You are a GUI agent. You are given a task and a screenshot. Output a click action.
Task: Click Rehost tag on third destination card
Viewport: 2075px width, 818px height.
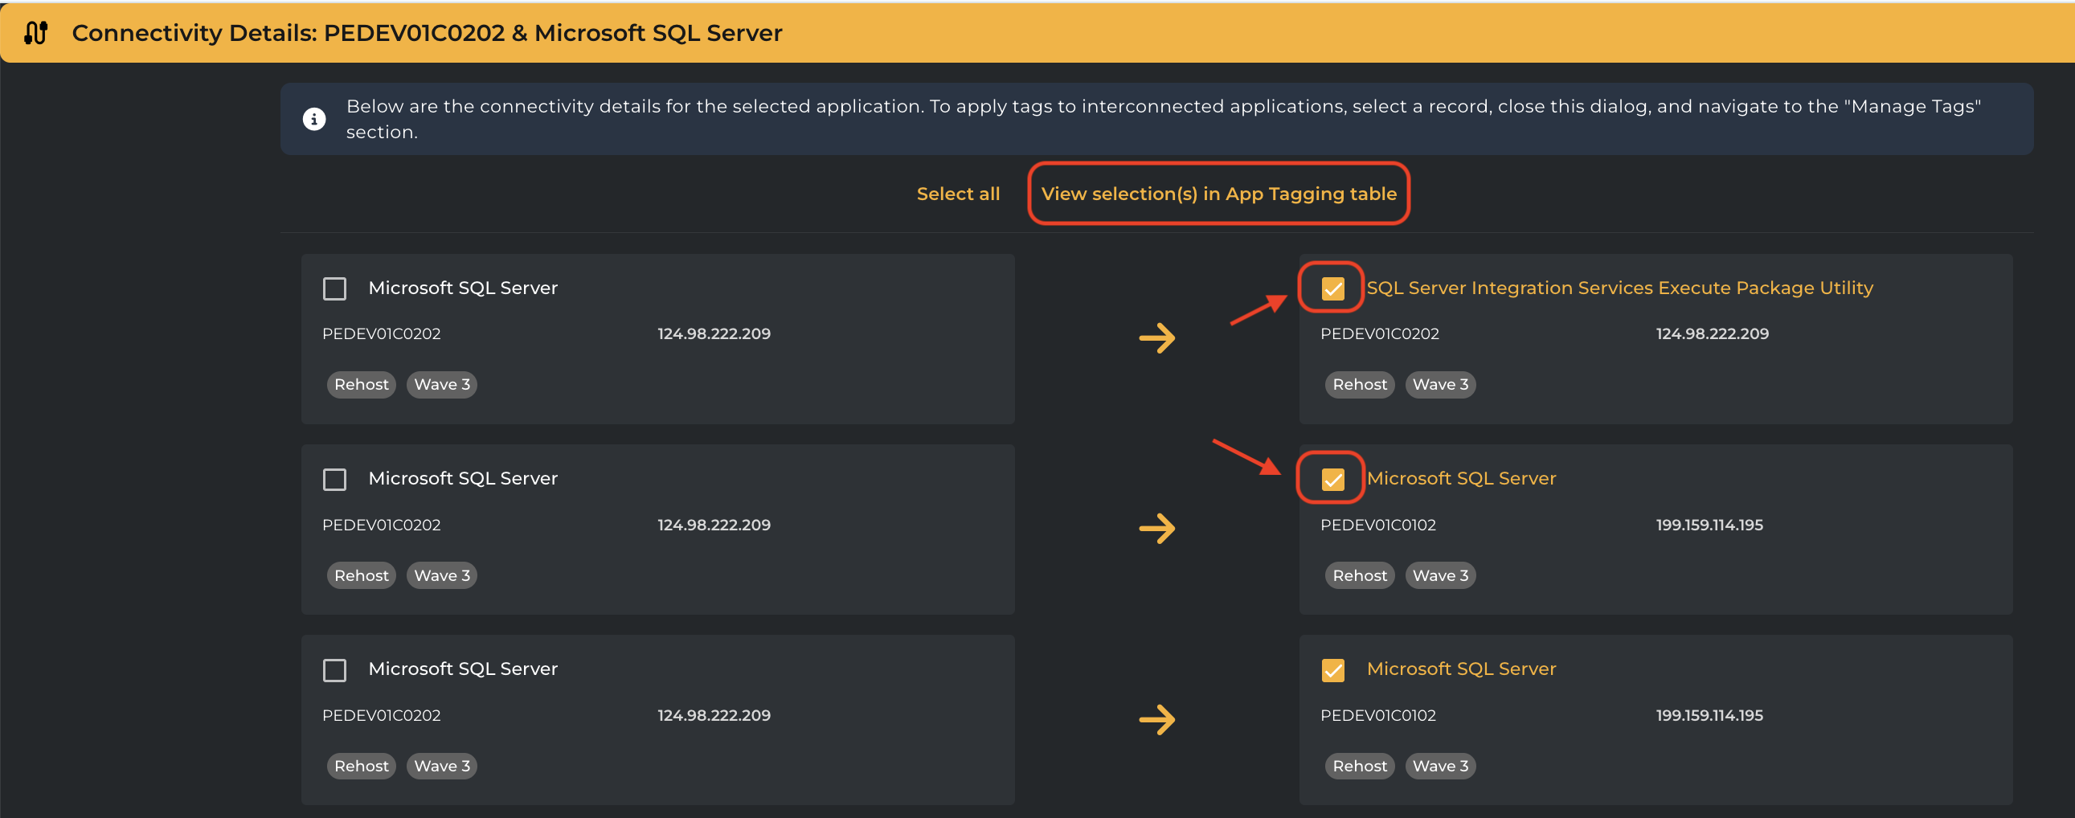coord(1359,767)
